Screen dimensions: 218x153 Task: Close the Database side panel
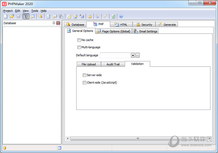[x=58, y=23]
